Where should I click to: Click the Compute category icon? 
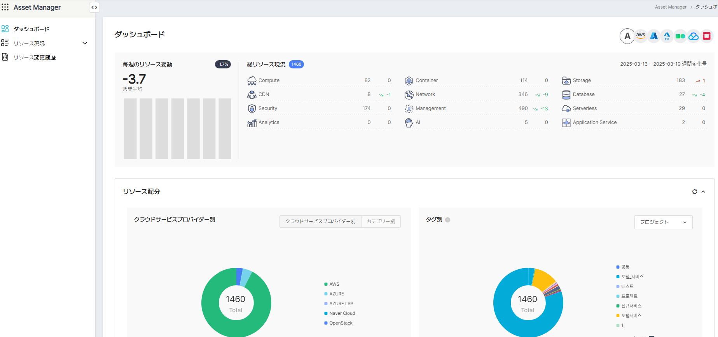[x=252, y=81]
